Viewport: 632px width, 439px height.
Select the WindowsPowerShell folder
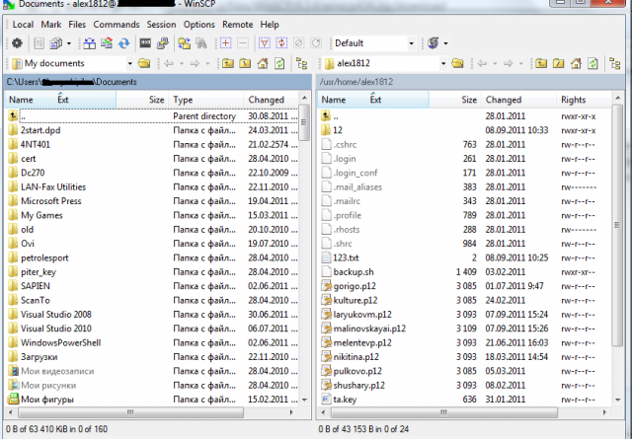(x=60, y=342)
